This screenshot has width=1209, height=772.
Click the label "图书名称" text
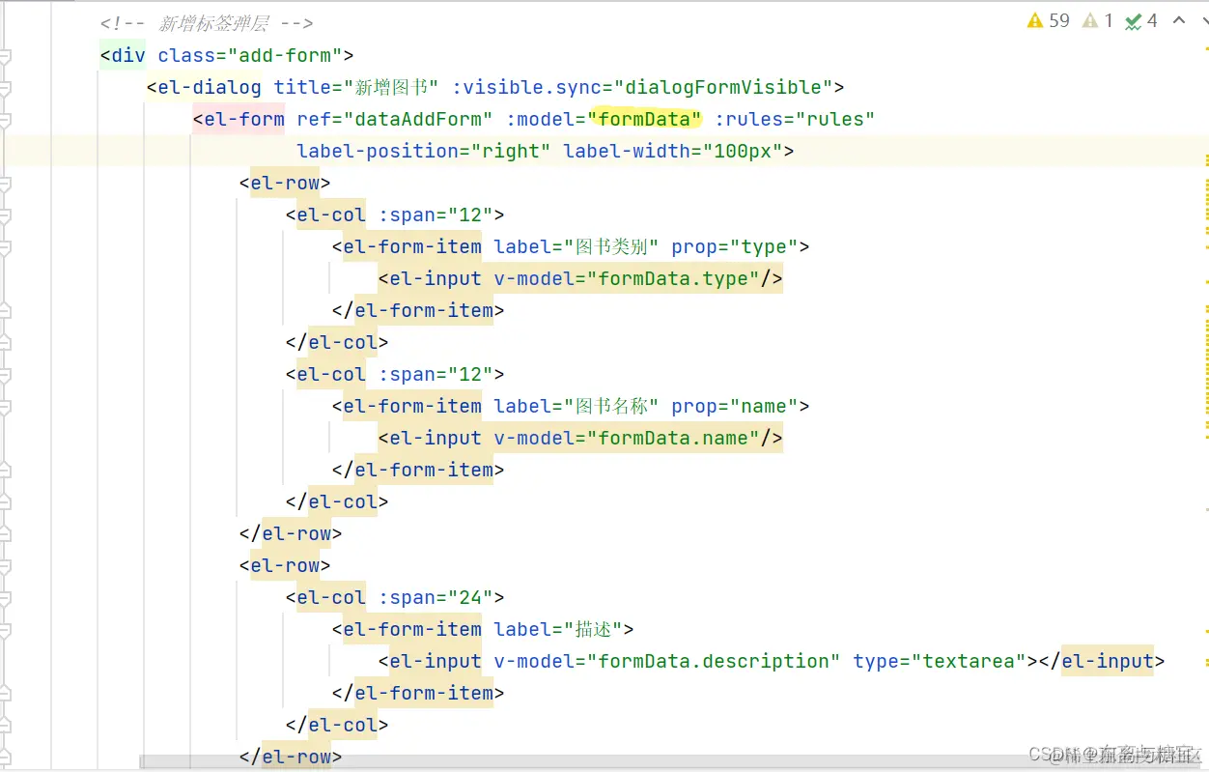click(x=611, y=406)
